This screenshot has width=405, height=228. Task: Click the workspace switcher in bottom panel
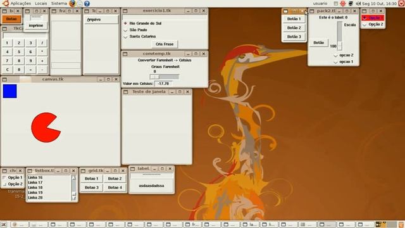(x=386, y=224)
